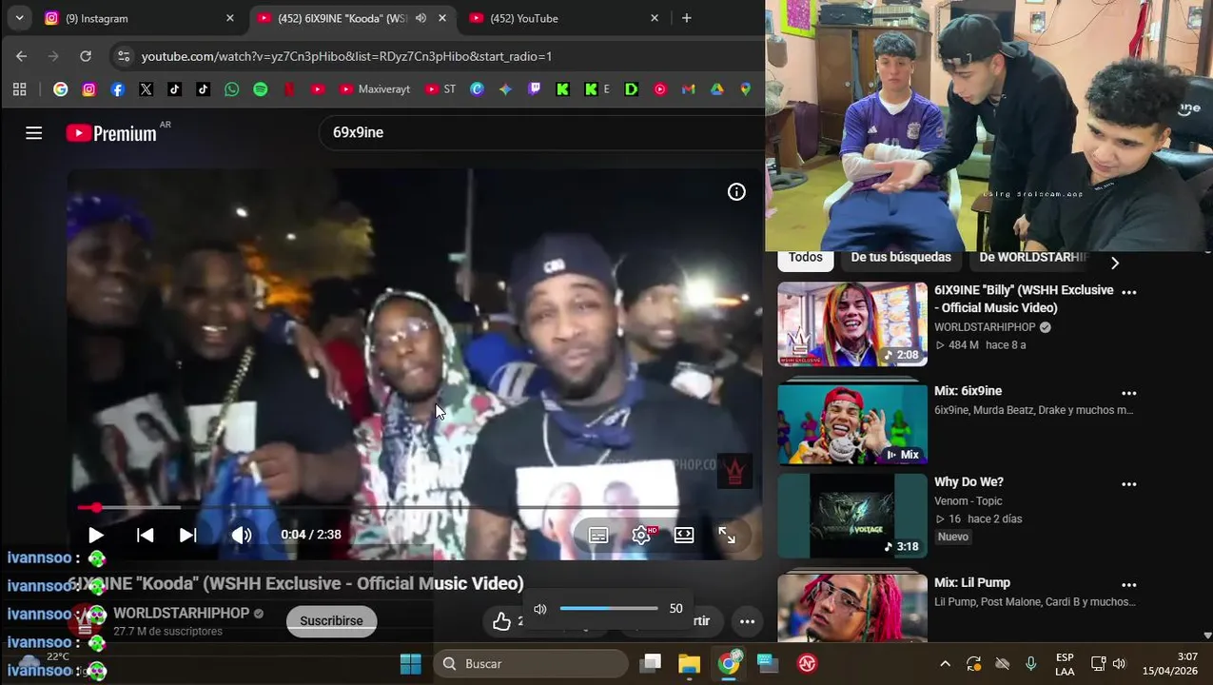The image size is (1213, 685).
Task: Open options for Mix: 6ix9ine
Action: [x=1129, y=393]
